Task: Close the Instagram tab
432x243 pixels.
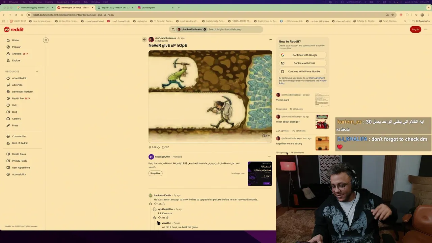Action: tap(173, 7)
